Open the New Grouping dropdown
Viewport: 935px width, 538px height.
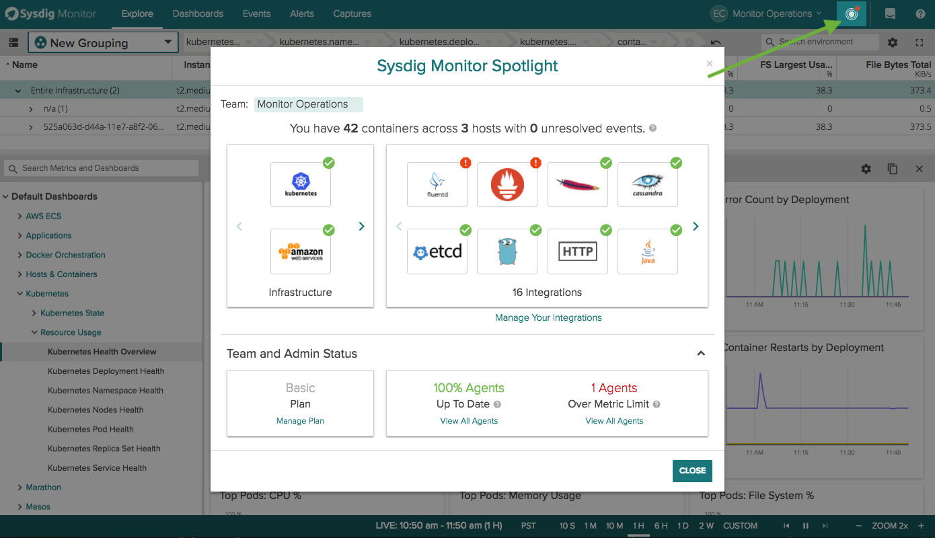coord(103,42)
